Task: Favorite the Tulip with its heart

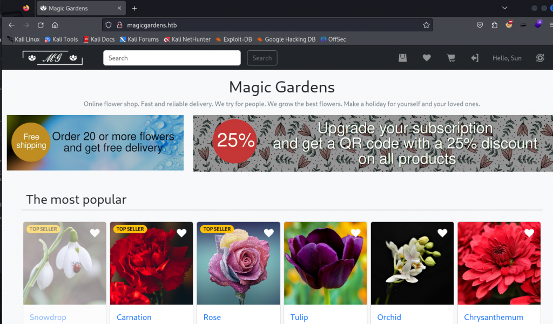Action: coord(355,233)
